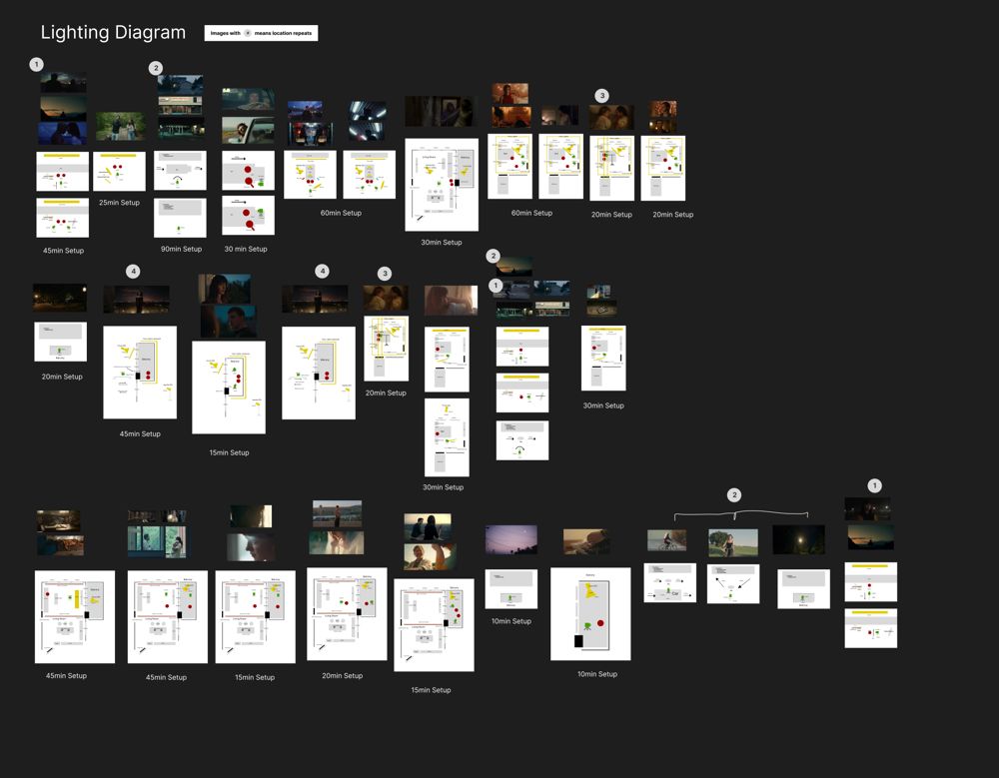
Task: Open the man leaning from car window photo
Action: pyautogui.click(x=248, y=131)
